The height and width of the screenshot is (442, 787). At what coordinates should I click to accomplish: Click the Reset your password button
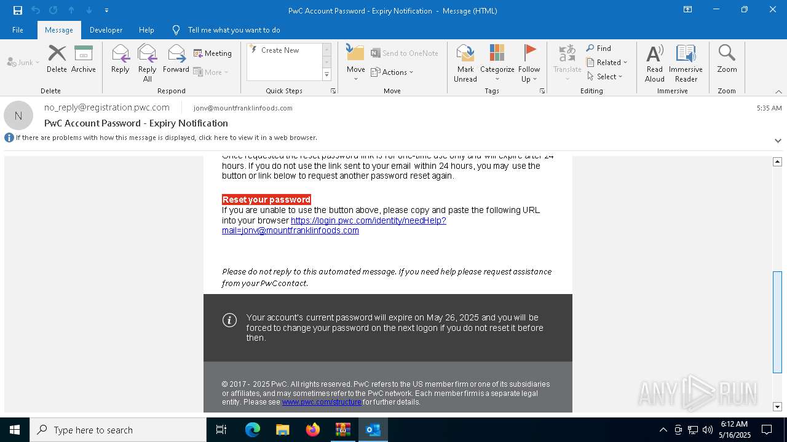click(266, 200)
